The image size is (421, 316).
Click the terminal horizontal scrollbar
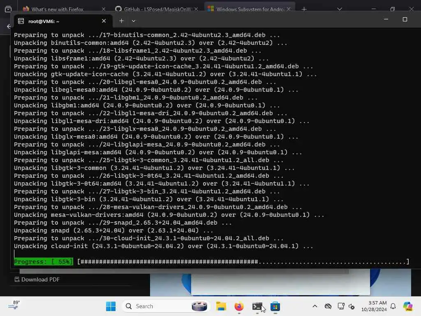click(x=184, y=272)
